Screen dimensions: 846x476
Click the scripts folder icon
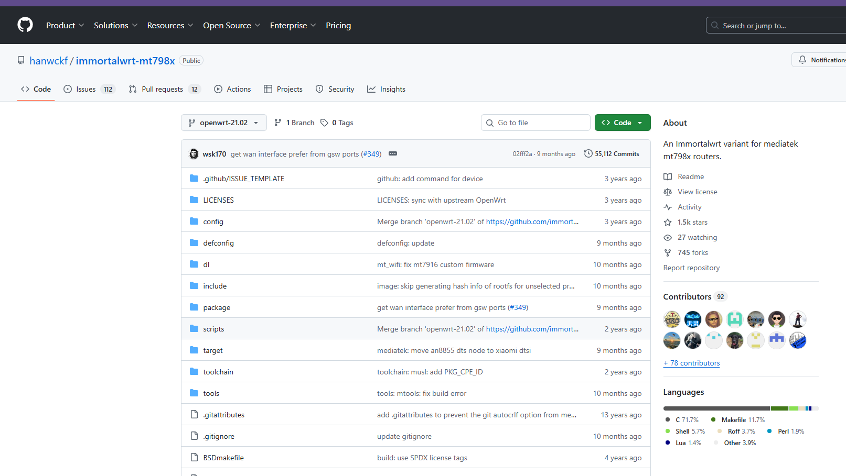194,329
